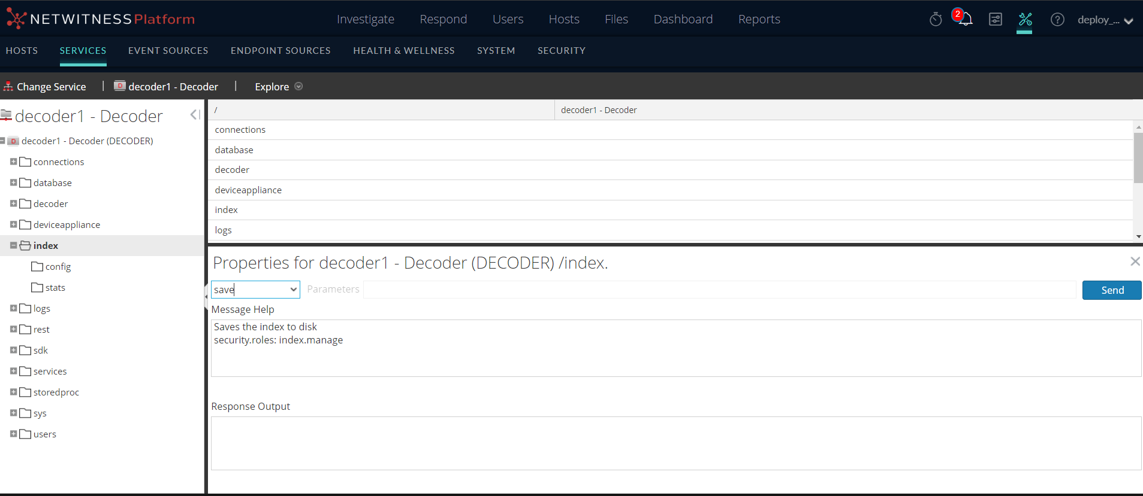The width and height of the screenshot is (1143, 496).
Task: Switch to the SECURITY tab
Action: [x=562, y=51]
